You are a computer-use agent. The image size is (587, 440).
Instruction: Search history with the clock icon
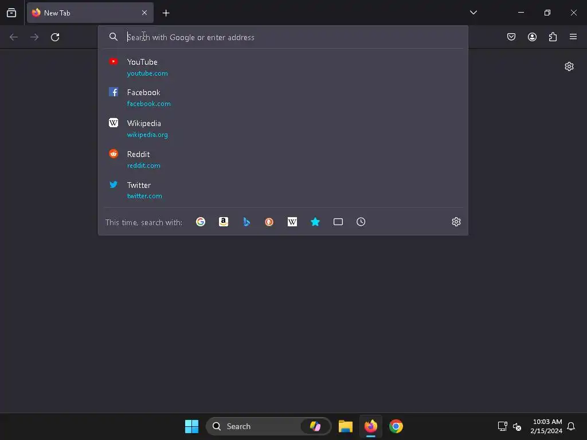click(361, 222)
